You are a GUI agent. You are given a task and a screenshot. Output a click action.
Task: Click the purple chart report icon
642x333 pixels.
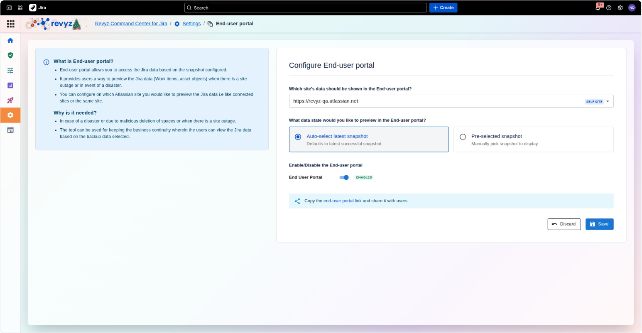point(10,85)
